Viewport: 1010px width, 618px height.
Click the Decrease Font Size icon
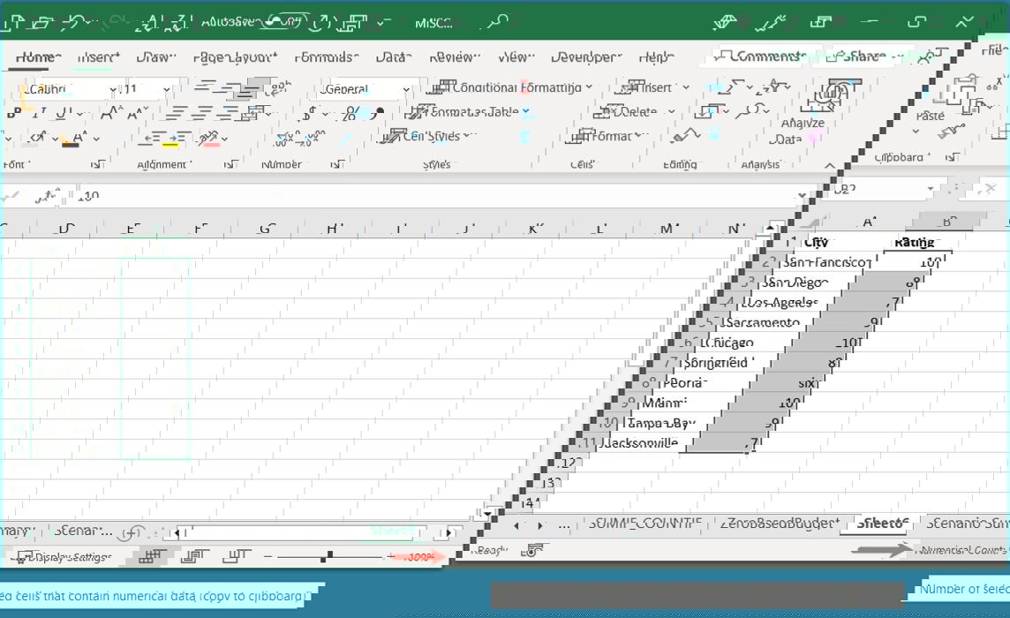pos(137,114)
